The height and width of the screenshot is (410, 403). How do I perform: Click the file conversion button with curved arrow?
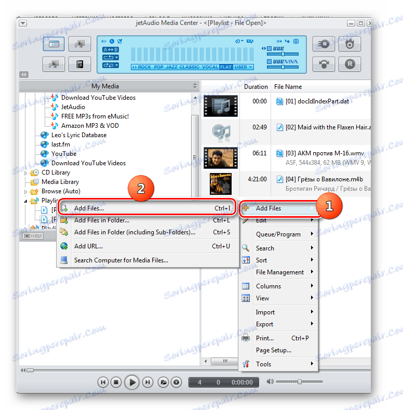click(x=324, y=64)
